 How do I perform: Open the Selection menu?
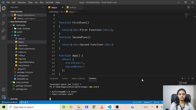point(22,2)
